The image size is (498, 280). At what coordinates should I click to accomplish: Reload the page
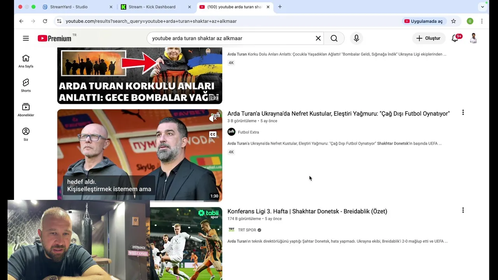(x=45, y=21)
